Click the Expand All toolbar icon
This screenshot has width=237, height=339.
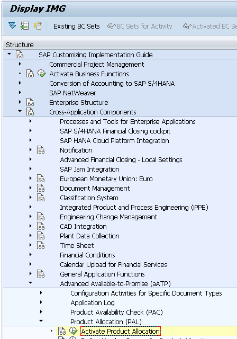(x=12, y=26)
